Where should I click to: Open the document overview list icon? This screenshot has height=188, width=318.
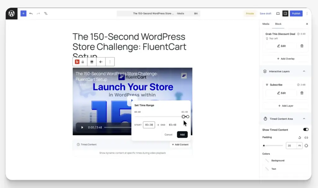pos(46,14)
